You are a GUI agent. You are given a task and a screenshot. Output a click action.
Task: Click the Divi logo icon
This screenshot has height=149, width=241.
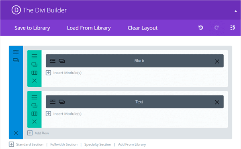click(x=16, y=10)
